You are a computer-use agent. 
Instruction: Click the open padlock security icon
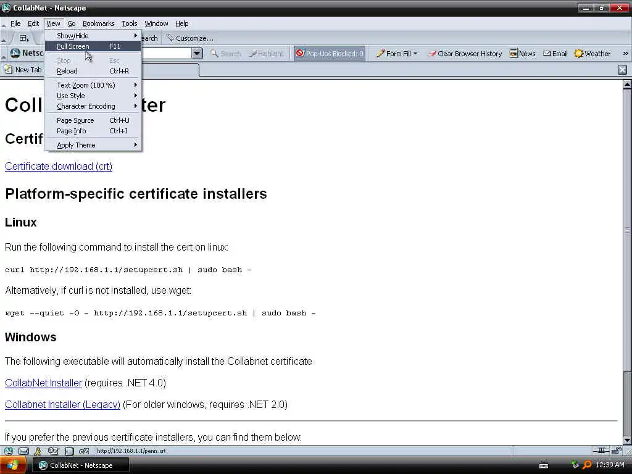[x=617, y=451]
